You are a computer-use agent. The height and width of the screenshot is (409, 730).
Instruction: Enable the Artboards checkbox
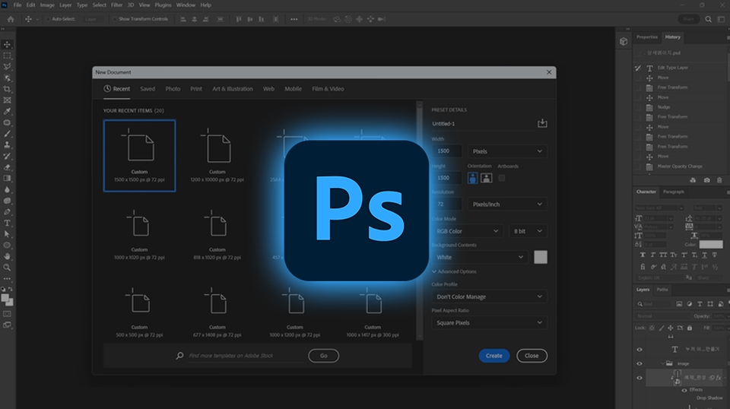[501, 178]
